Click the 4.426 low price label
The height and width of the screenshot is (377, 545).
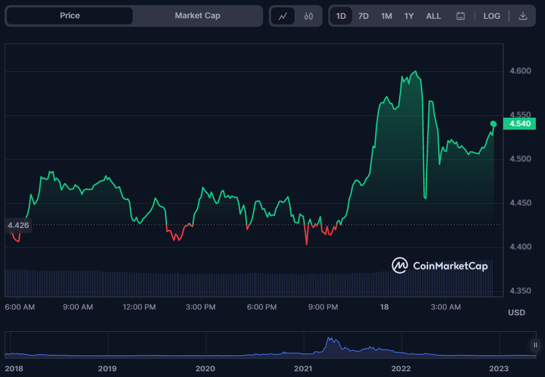[18, 225]
